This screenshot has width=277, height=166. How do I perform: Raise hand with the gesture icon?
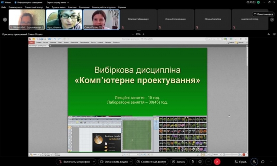(x=193, y=162)
